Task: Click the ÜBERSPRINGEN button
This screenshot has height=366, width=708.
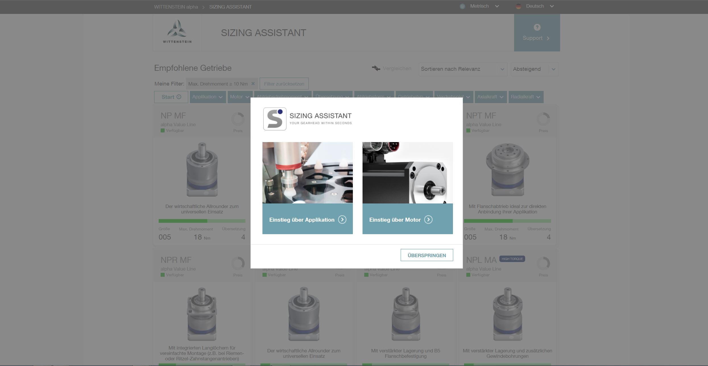Action: click(x=427, y=255)
